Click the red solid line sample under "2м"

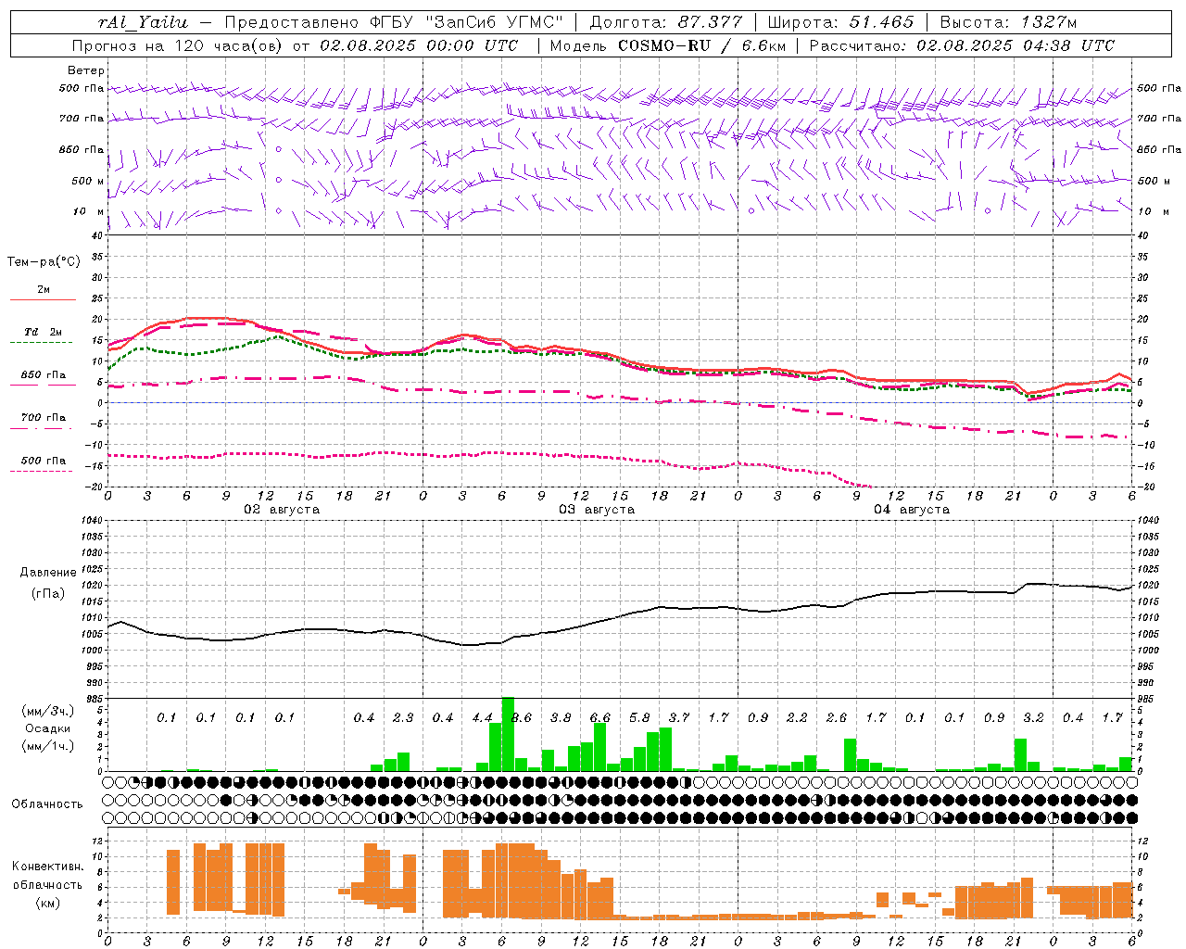(43, 300)
